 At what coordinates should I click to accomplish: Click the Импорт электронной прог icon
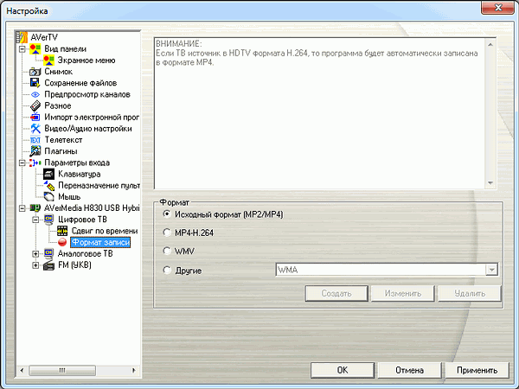(x=35, y=117)
